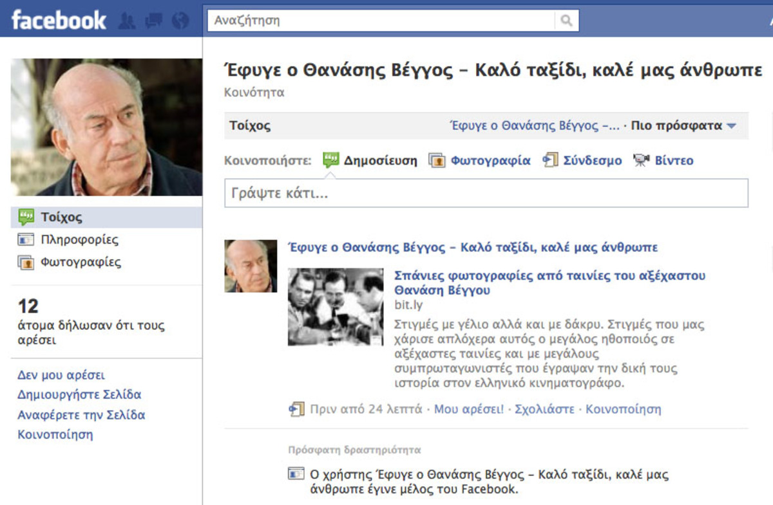Open the Πιο πρόσφατα dropdown
773x505 pixels.
683,126
